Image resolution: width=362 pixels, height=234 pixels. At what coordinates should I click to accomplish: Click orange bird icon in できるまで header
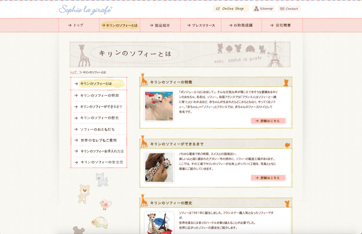pyautogui.click(x=287, y=145)
